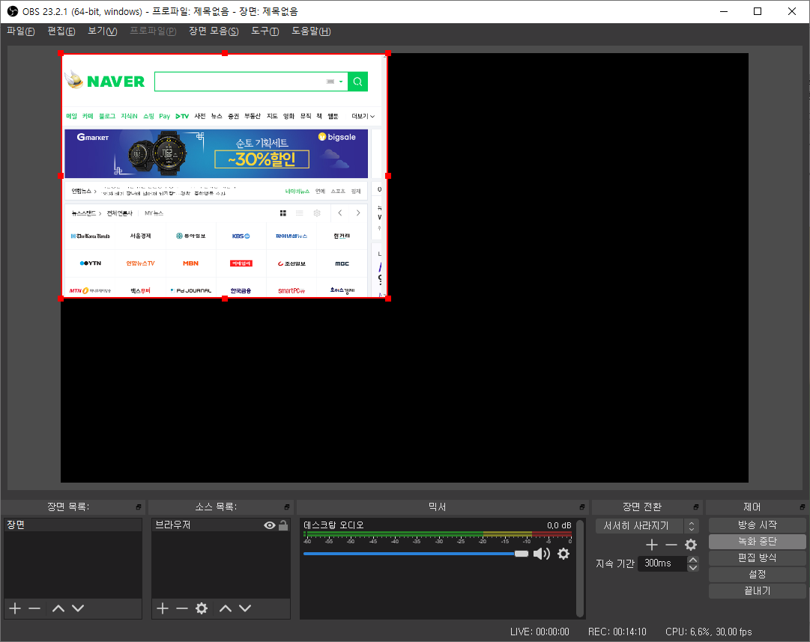The height and width of the screenshot is (642, 810).
Task: Click 녹화 중단 button
Action: [x=757, y=542]
